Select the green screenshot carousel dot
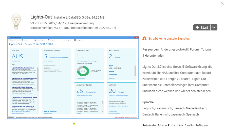This screenshot has height=134, width=225. click(74, 124)
